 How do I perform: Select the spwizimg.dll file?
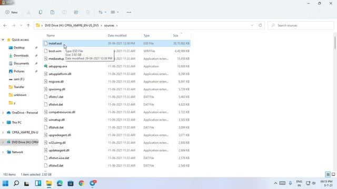coord(57,89)
